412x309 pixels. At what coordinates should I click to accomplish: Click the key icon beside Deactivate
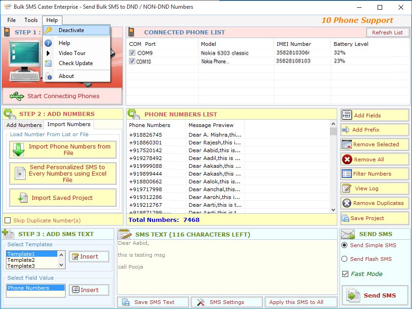point(48,30)
